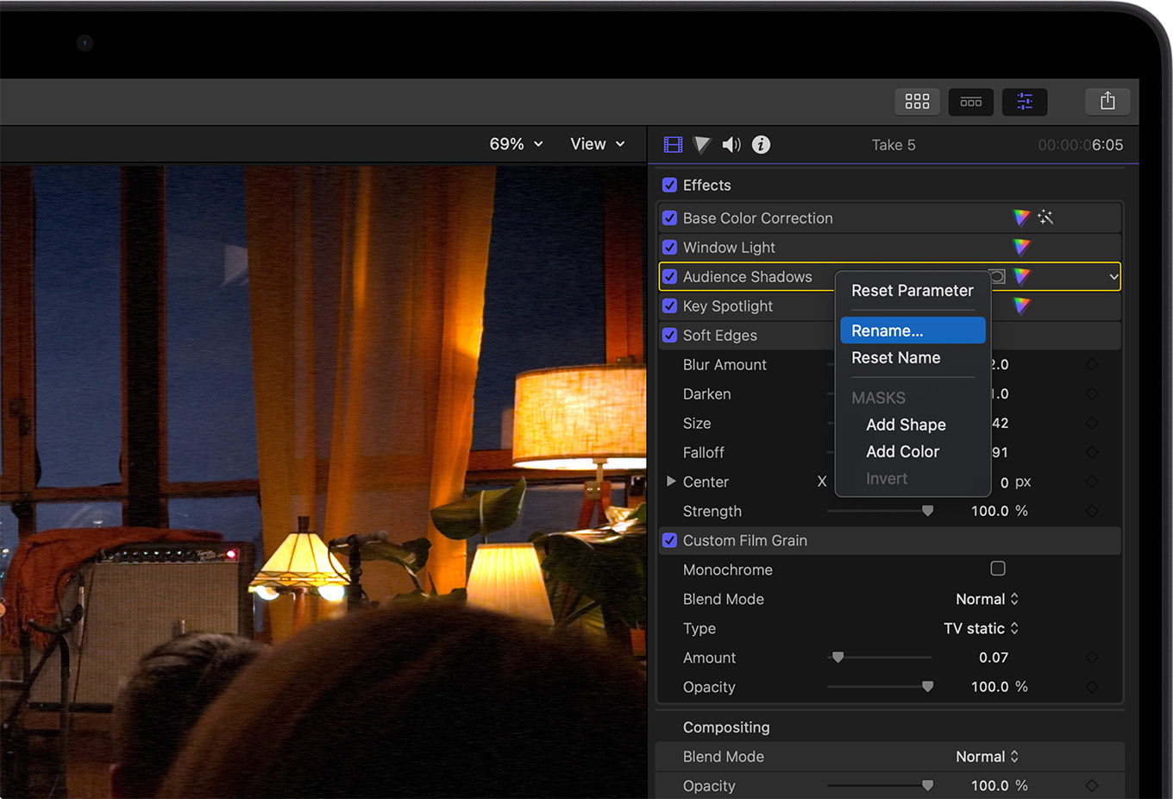The height and width of the screenshot is (799, 1173).
Task: Open color controls for Audience Shadows
Action: point(1021,277)
